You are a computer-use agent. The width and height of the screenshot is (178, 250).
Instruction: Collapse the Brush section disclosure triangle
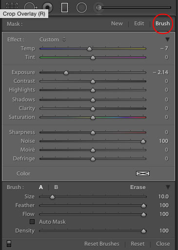168,187
